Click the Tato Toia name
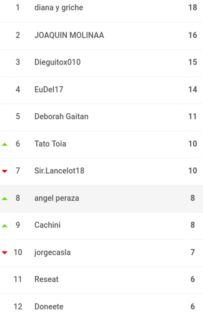 pyautogui.click(x=50, y=144)
